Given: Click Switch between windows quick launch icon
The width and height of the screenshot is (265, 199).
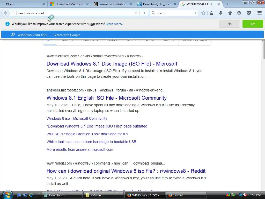Looking at the screenshot, I should click(25, 195).
